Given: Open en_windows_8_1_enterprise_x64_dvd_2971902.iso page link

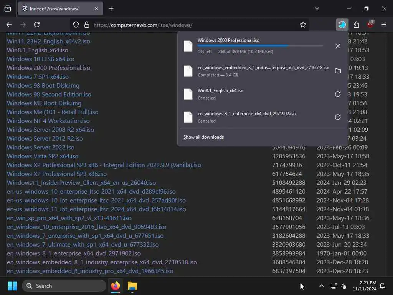Looking at the screenshot, I should 74,254.
